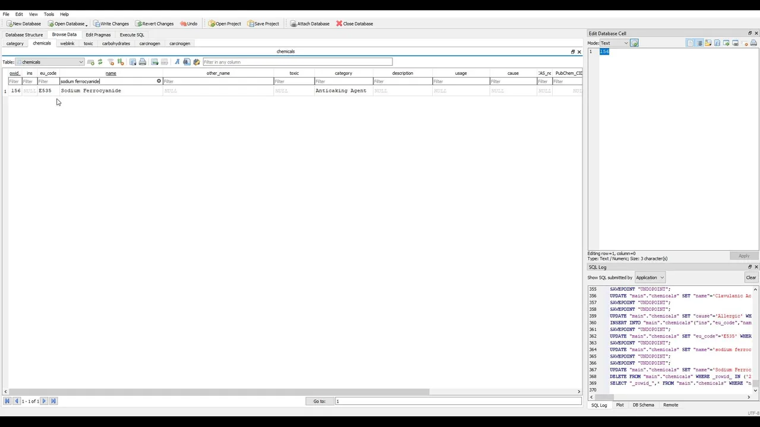Open the Help menu
Image resolution: width=760 pixels, height=427 pixels.
[x=64, y=14]
